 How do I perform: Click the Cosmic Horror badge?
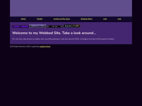pyautogui.click(x=21, y=26)
